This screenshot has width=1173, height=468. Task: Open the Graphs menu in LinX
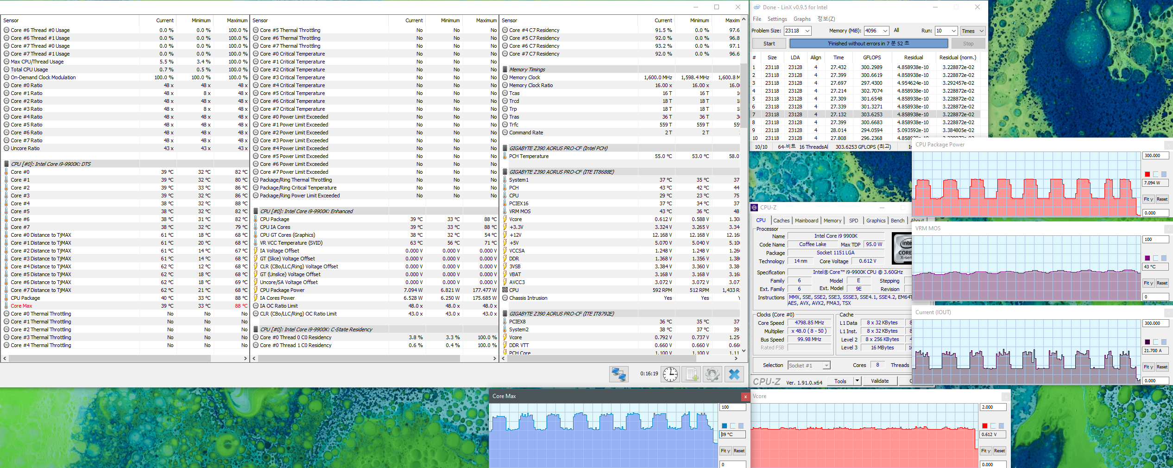[802, 19]
